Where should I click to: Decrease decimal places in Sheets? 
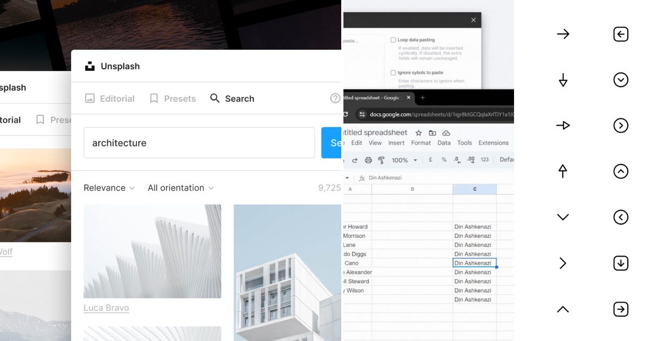tap(457, 160)
